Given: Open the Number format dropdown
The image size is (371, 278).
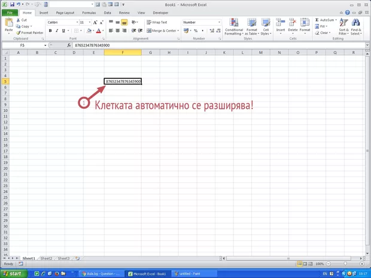Looking at the screenshot, I should (x=219, y=22).
